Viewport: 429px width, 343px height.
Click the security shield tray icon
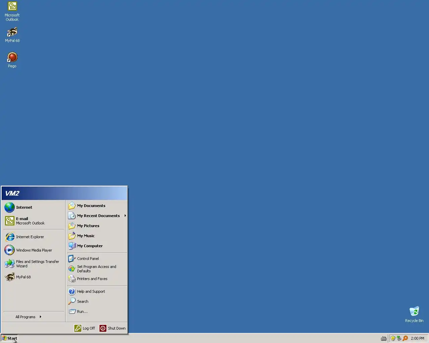(x=393, y=338)
